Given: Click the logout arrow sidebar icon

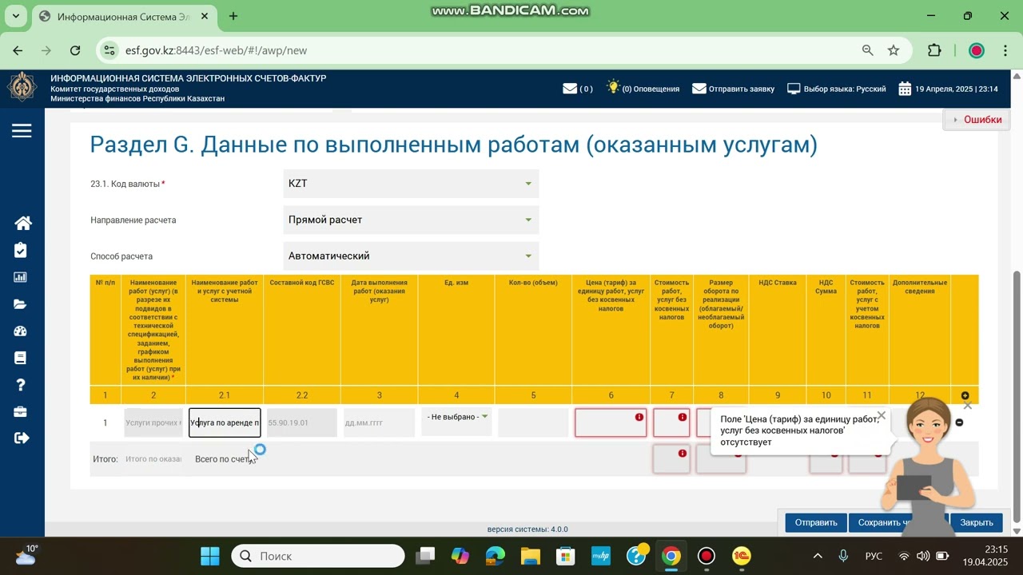Looking at the screenshot, I should click(x=22, y=438).
